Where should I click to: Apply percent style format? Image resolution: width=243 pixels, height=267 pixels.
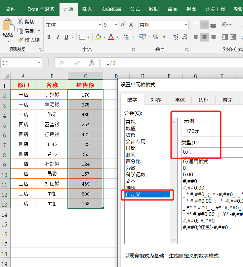click(156, 37)
